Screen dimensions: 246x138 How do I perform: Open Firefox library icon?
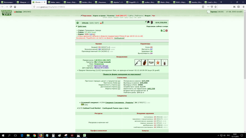[x=234, y=7]
